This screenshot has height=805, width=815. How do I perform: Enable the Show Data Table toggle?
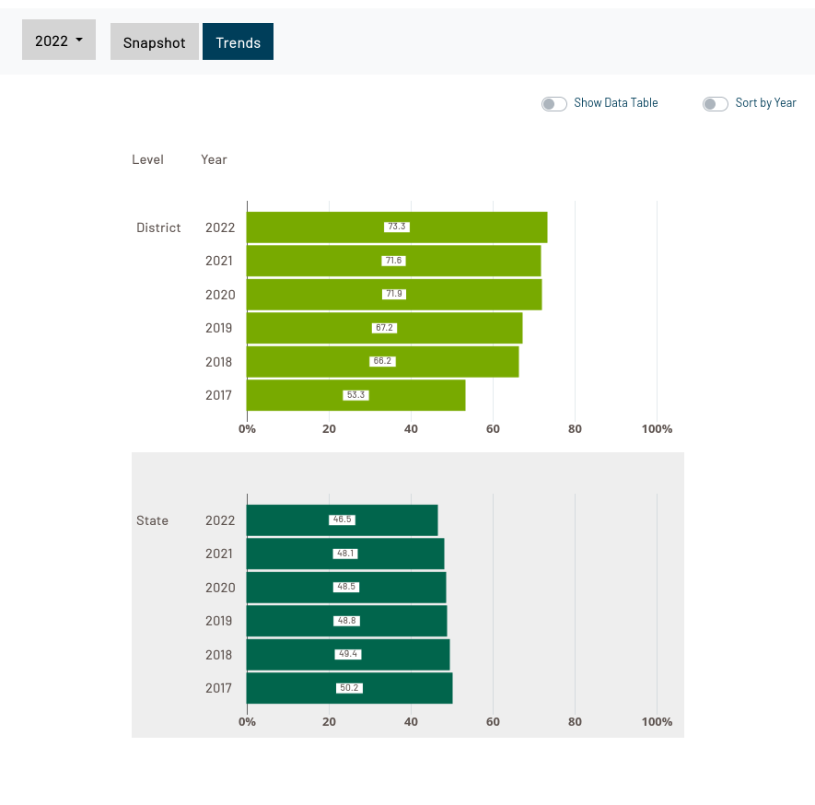click(553, 104)
